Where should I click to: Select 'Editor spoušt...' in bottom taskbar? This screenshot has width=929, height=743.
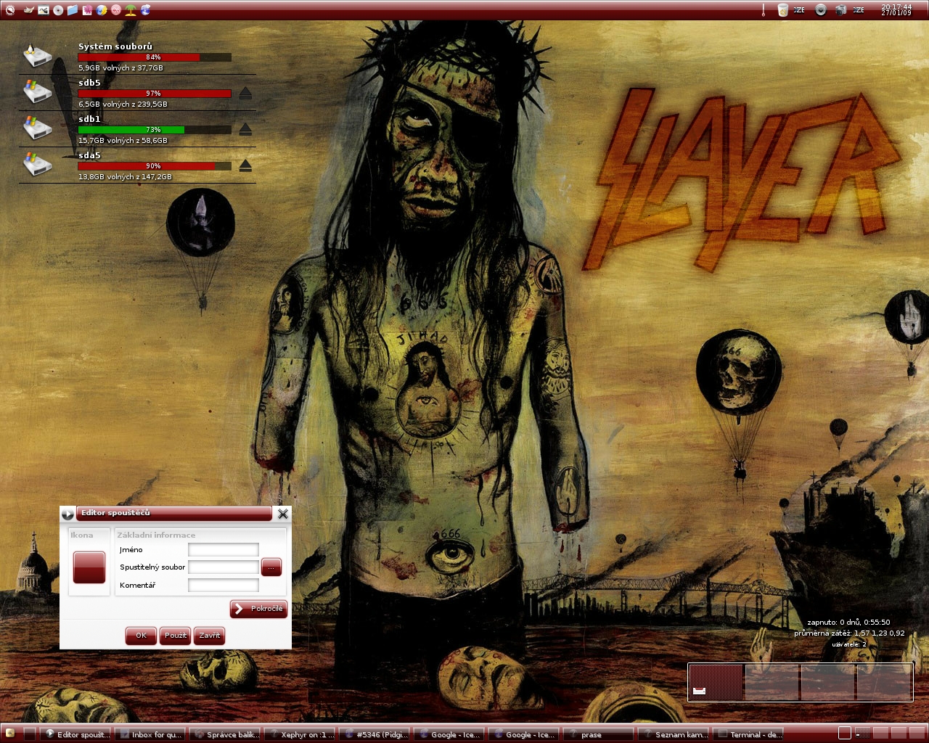[x=77, y=734]
